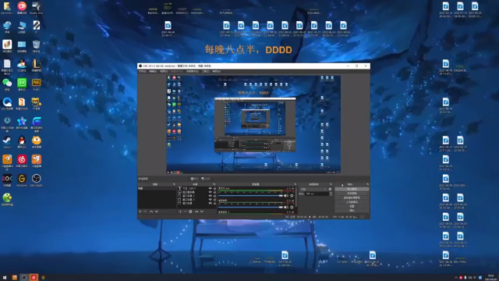Toggle visibility of 窗口采集 2 source
499x281 pixels.
[x=210, y=200]
